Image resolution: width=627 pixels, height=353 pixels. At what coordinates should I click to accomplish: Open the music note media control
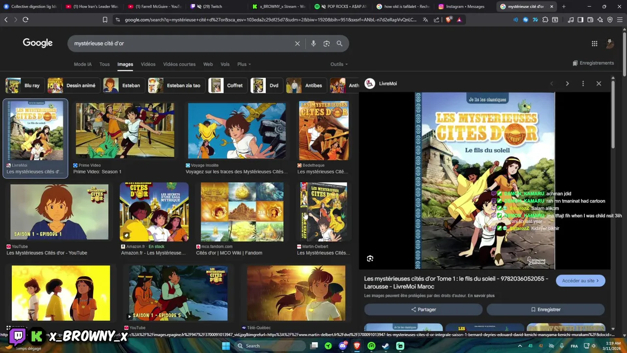coord(571,20)
